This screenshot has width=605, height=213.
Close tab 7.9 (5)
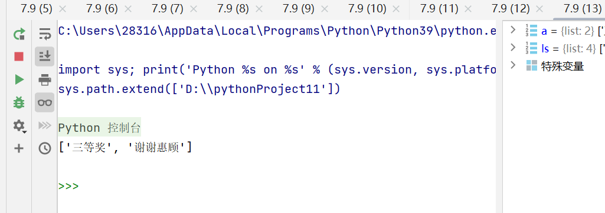(63, 9)
